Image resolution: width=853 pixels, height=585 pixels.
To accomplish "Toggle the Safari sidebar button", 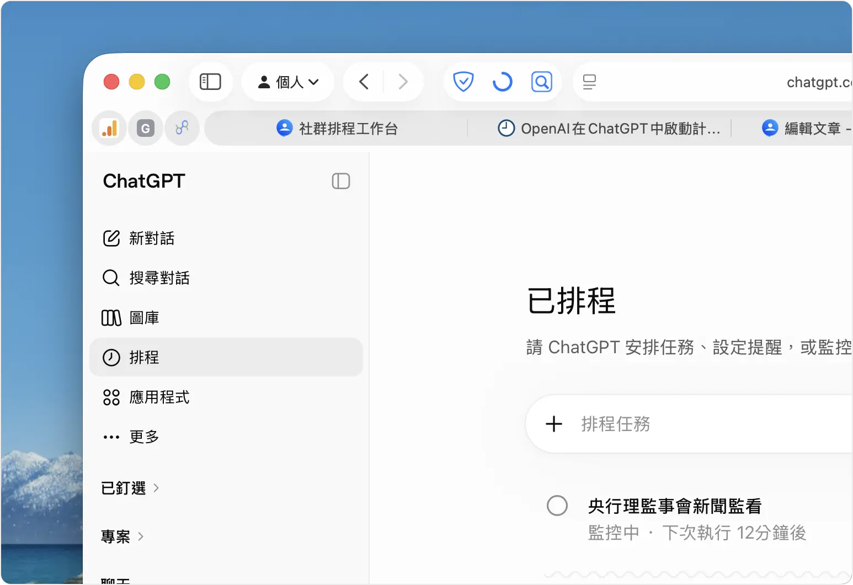I will coord(210,82).
